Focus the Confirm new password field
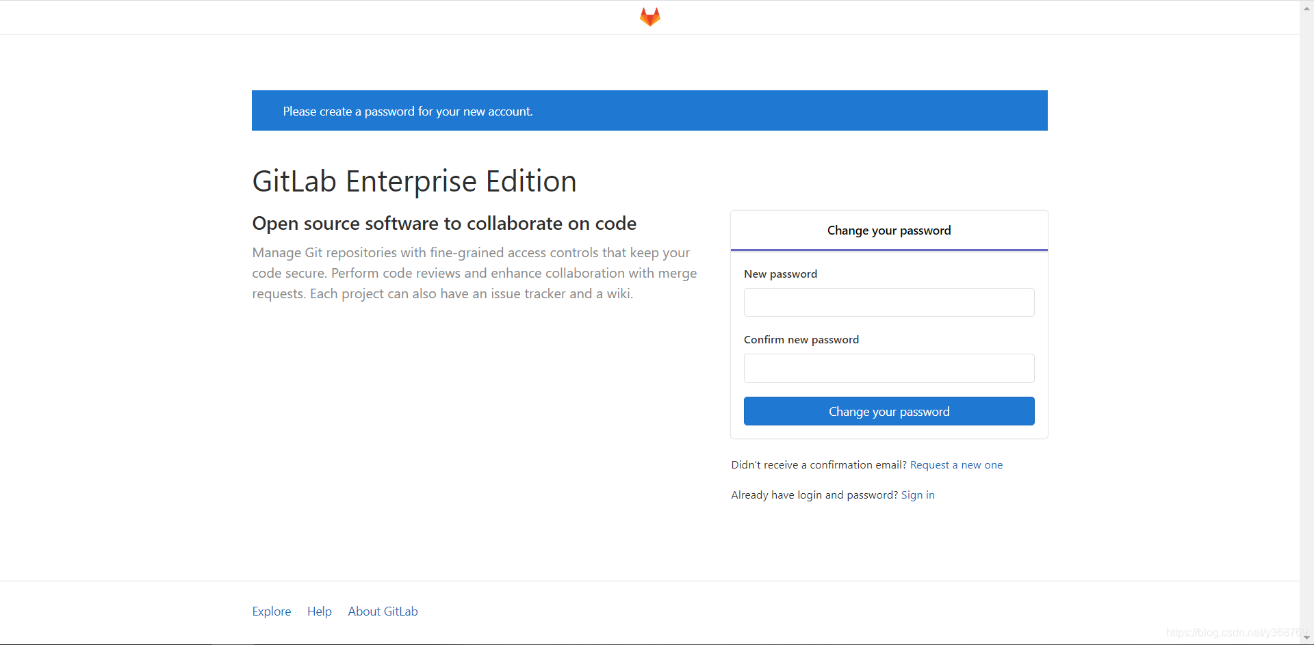Screen dimensions: 1314x645 pos(889,368)
